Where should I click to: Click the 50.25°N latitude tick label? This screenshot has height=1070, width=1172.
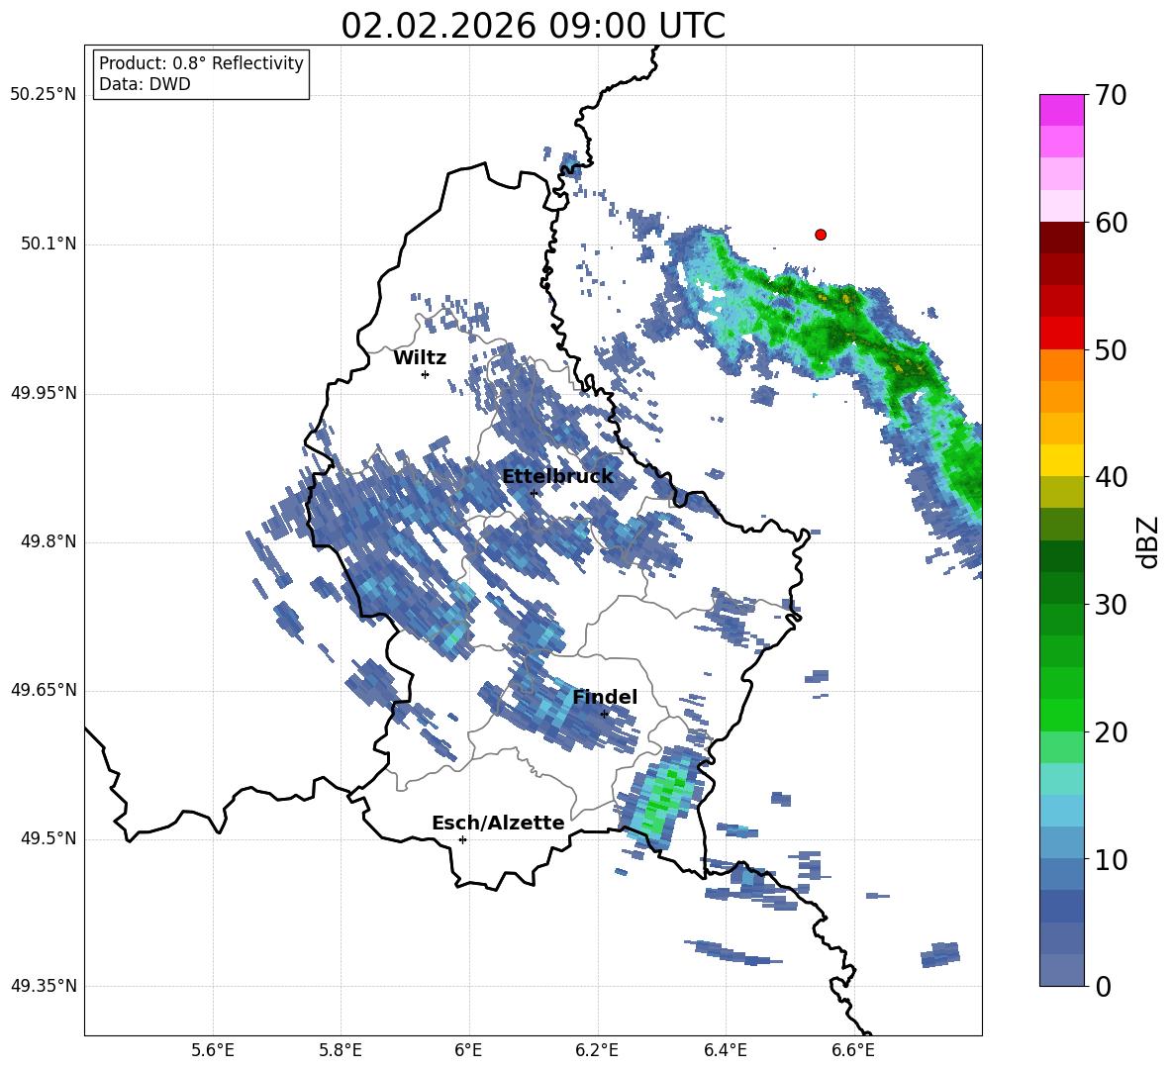[x=44, y=95]
